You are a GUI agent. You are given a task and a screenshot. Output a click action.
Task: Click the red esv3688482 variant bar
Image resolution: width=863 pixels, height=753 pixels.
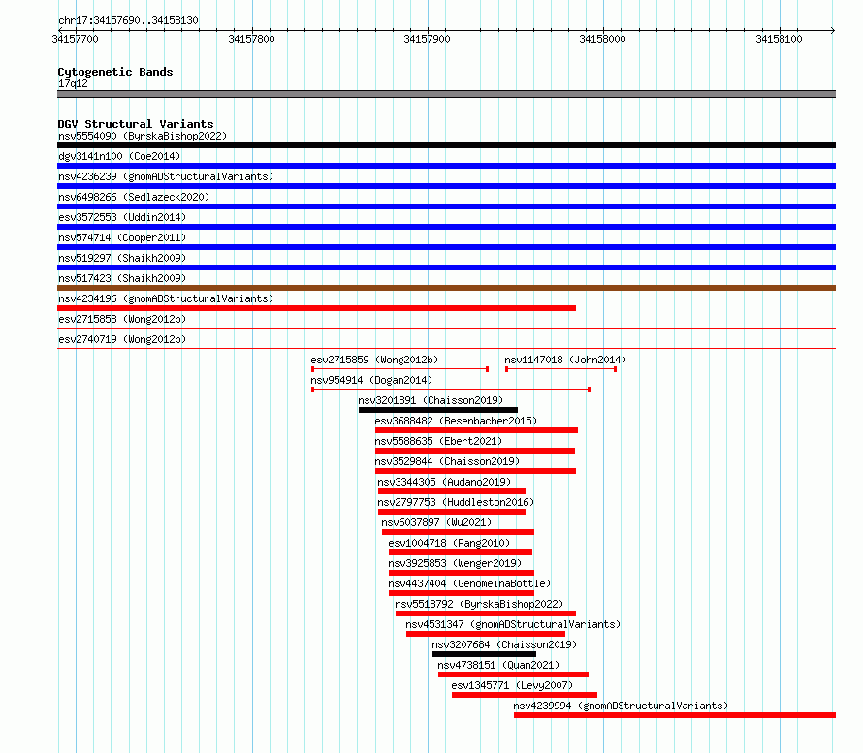coord(477,430)
